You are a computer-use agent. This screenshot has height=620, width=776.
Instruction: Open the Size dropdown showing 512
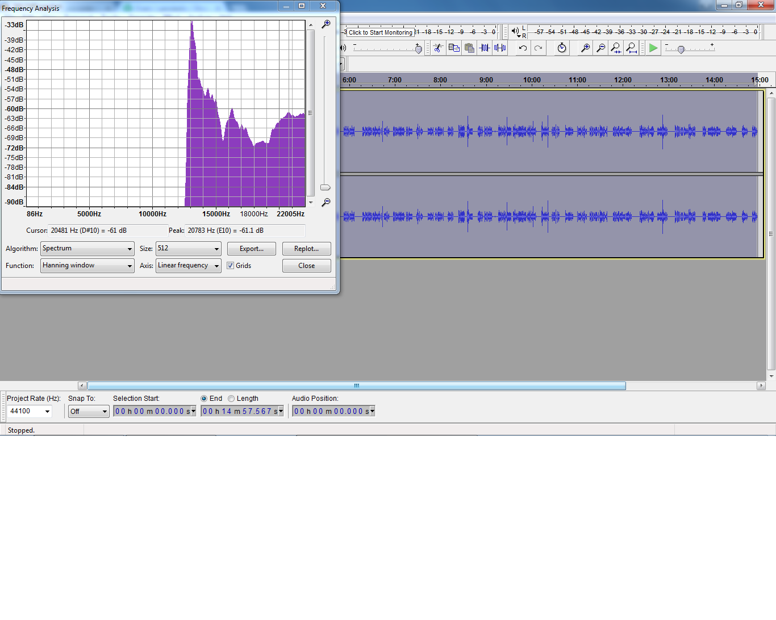point(188,249)
